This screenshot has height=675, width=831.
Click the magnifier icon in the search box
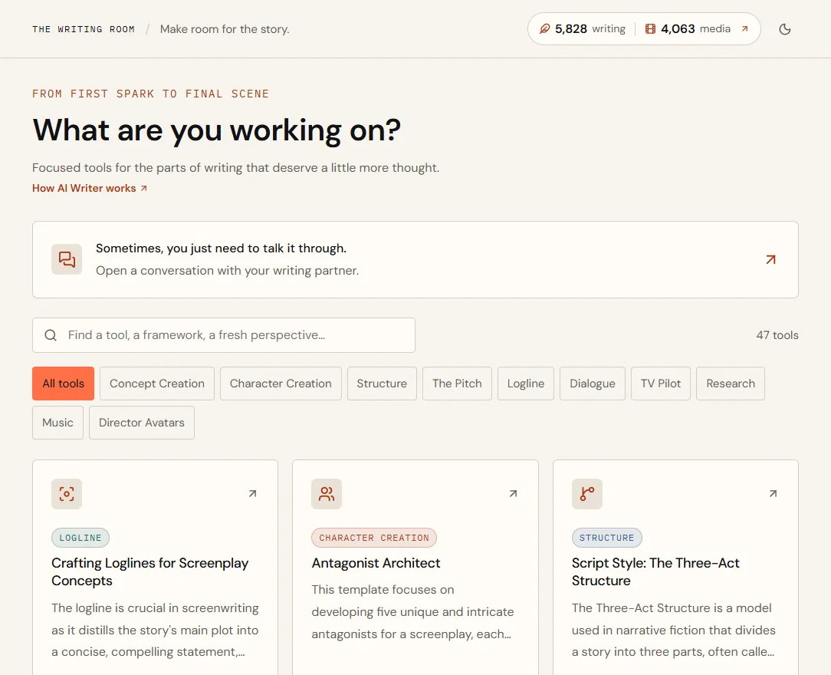click(x=51, y=335)
